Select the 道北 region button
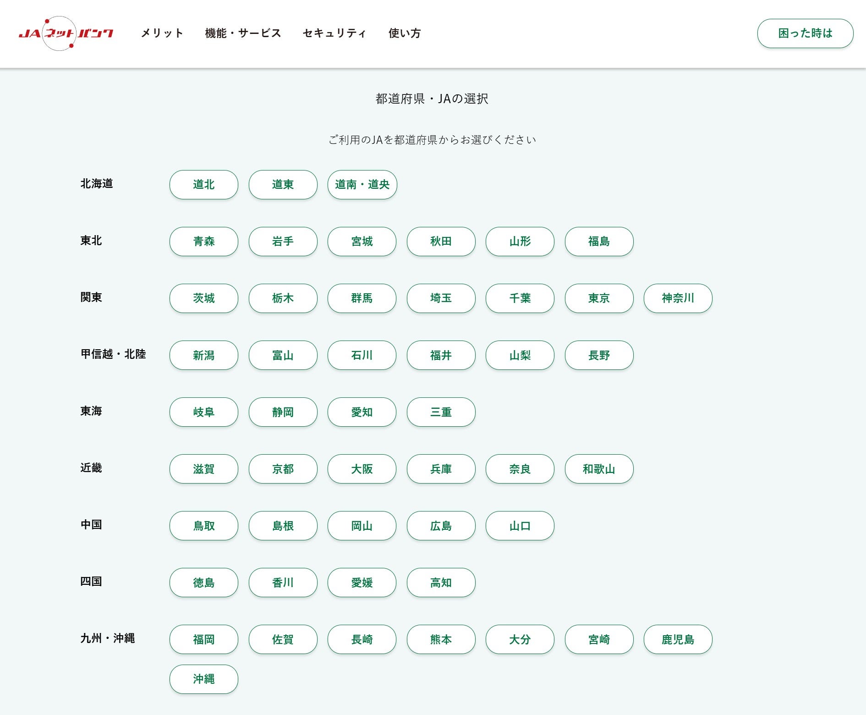 [204, 185]
